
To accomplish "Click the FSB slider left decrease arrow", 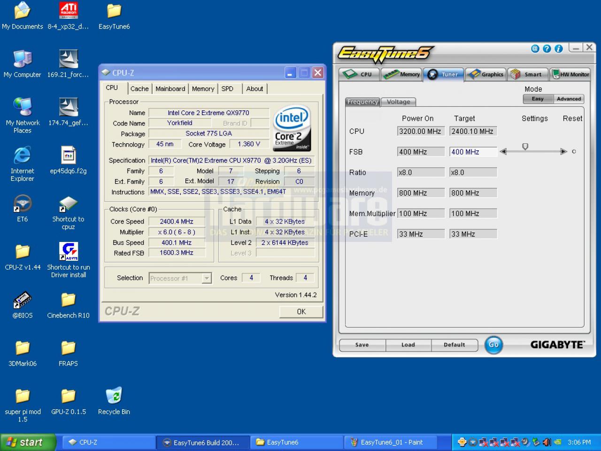I will coord(503,151).
